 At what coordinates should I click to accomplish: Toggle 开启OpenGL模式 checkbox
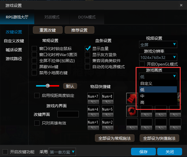click(x=142, y=64)
